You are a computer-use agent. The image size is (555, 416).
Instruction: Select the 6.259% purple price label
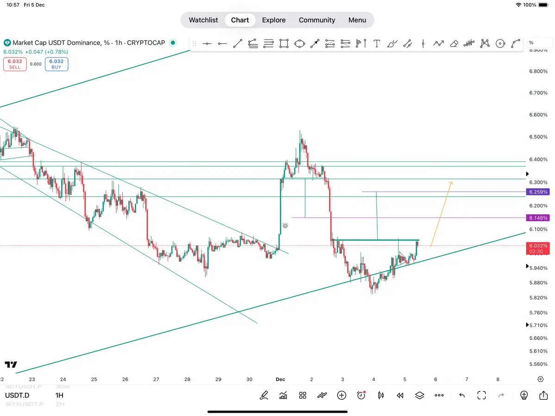coord(538,192)
